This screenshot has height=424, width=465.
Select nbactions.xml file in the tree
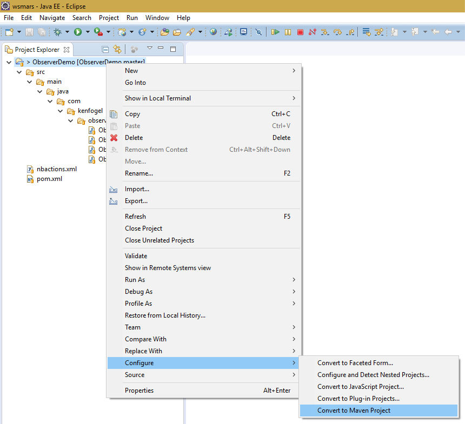click(56, 169)
